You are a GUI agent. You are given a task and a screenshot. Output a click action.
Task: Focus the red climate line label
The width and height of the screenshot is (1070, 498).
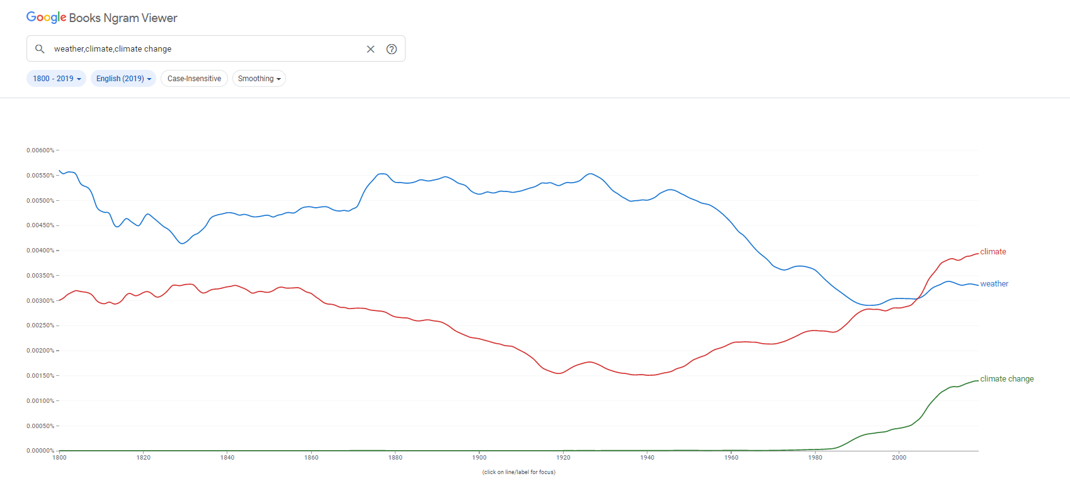[993, 252]
